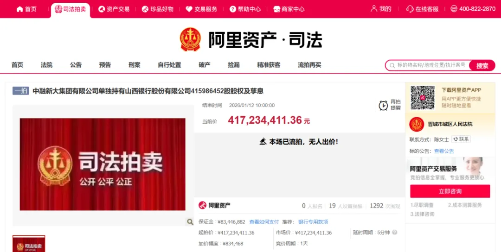Image resolution: width=501 pixels, height=252 pixels.
Task: Open the 商家中心 top menu
Action: [289, 9]
